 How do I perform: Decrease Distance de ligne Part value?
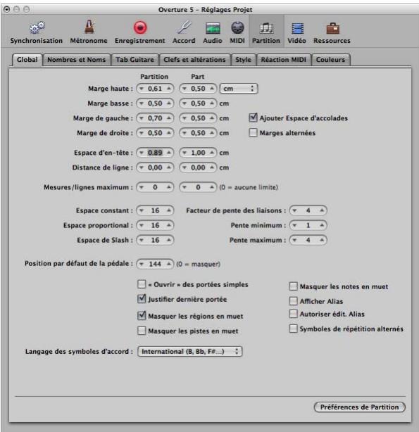coord(185,167)
